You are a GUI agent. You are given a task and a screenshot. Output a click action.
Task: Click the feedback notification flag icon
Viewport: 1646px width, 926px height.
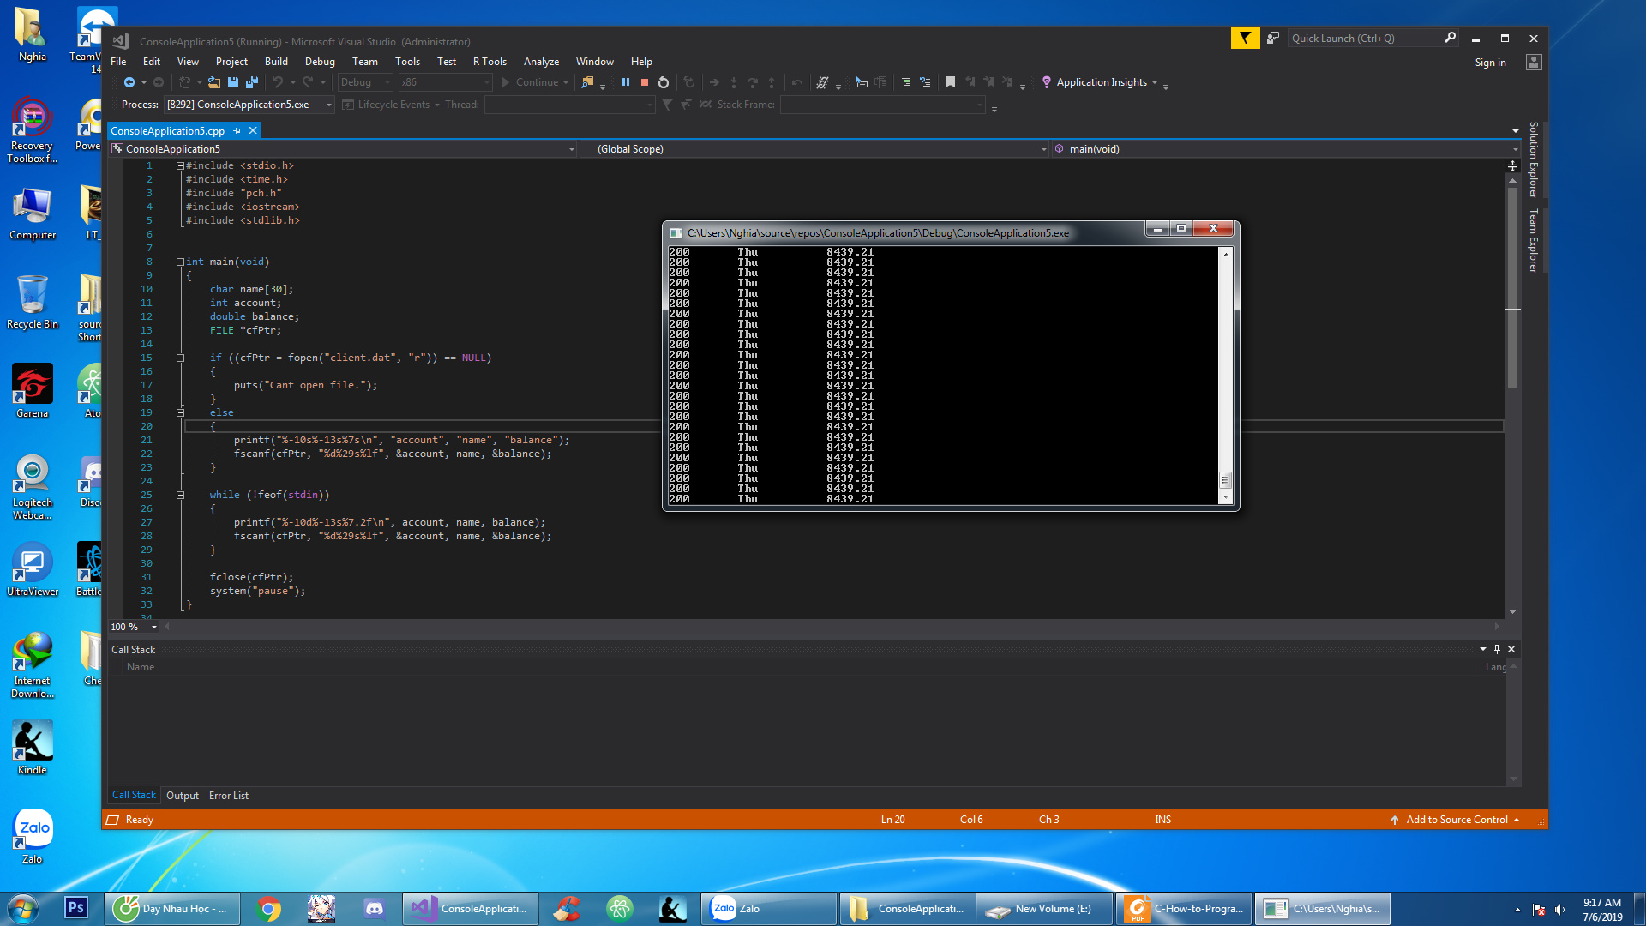pos(1245,38)
